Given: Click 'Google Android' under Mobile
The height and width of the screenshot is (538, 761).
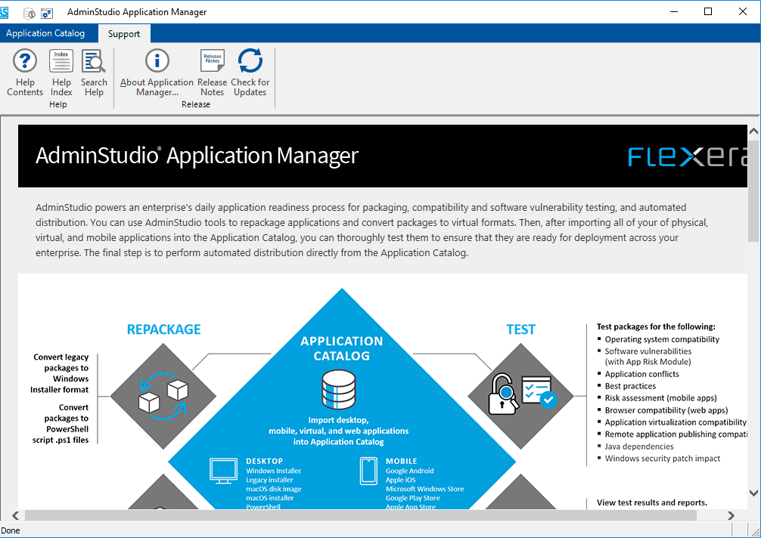Looking at the screenshot, I should point(409,471).
